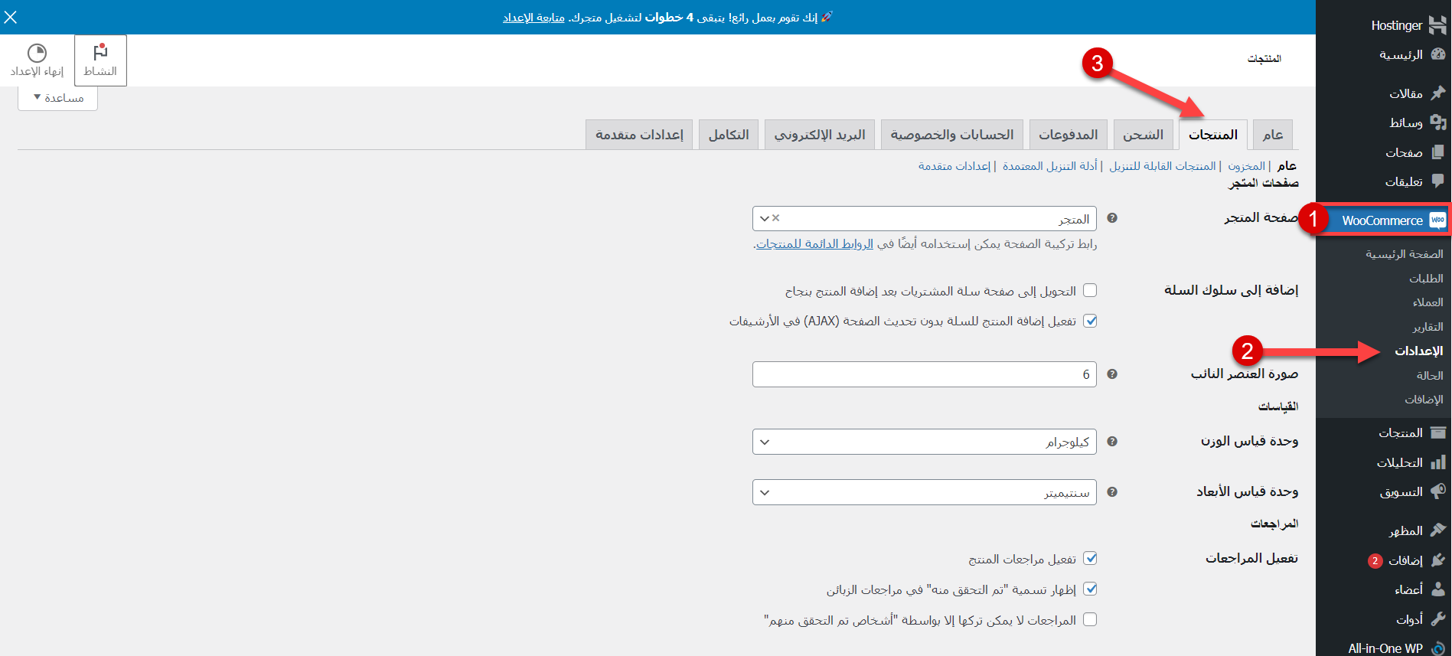Image resolution: width=1452 pixels, height=656 pixels.
Task: Enable redirect to cart after adding product
Action: [1090, 290]
